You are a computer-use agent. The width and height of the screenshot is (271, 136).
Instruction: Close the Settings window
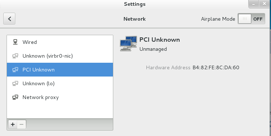click(264, 4)
